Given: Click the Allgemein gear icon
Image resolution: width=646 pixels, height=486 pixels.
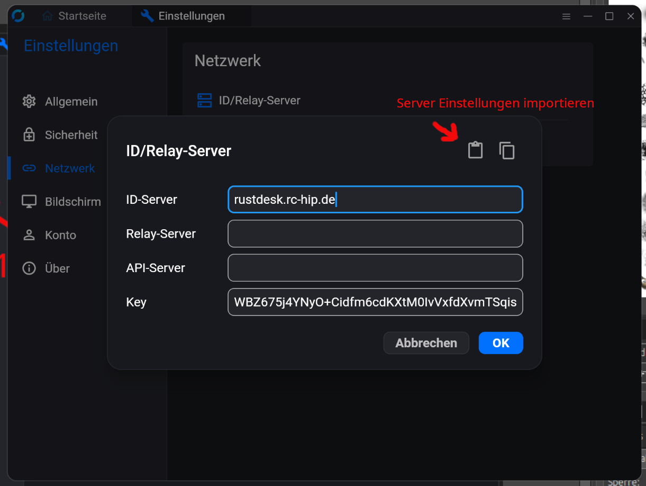Looking at the screenshot, I should pos(29,101).
